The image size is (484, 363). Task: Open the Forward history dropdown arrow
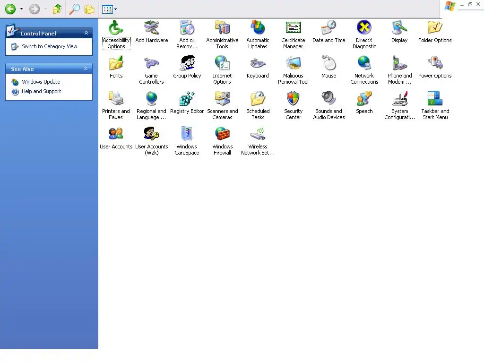pyautogui.click(x=45, y=9)
